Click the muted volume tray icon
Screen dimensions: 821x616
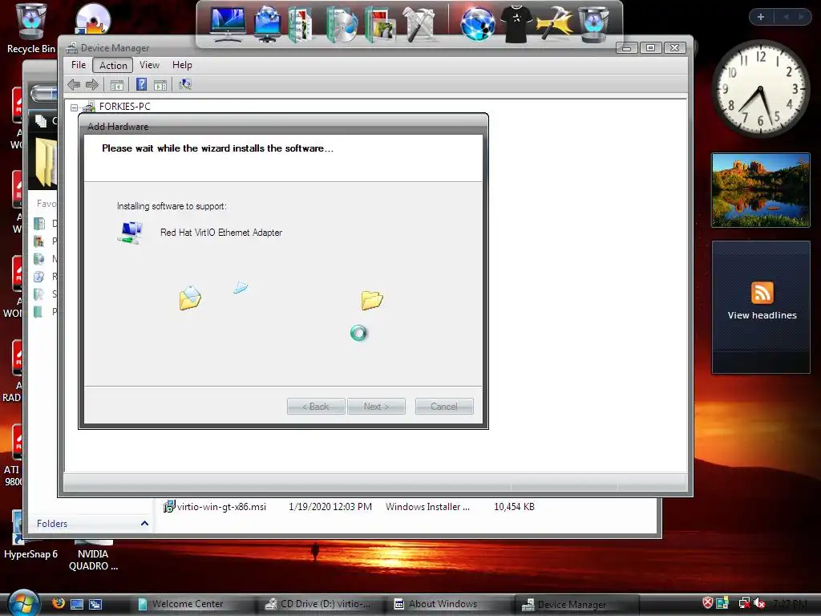tap(759, 603)
